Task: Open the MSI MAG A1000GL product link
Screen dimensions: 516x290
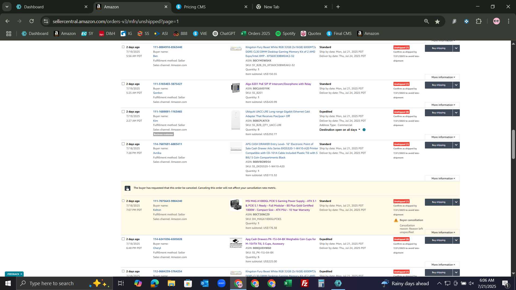Action: pyautogui.click(x=281, y=205)
